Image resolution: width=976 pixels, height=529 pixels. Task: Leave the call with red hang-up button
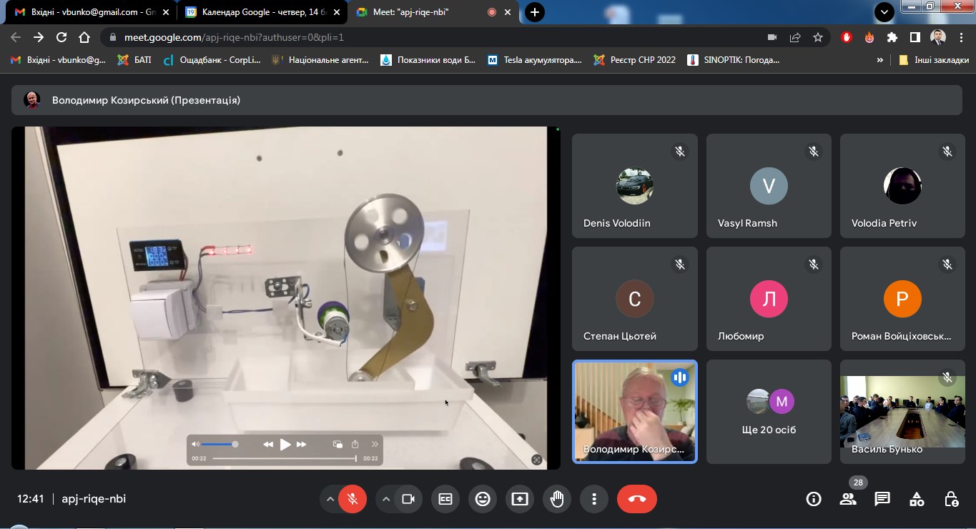pyautogui.click(x=637, y=499)
